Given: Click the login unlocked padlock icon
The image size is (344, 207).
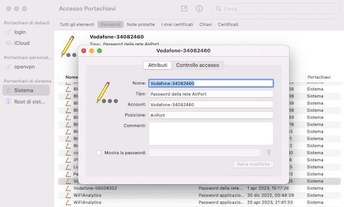Looking at the screenshot, I should pyautogui.click(x=8, y=32).
